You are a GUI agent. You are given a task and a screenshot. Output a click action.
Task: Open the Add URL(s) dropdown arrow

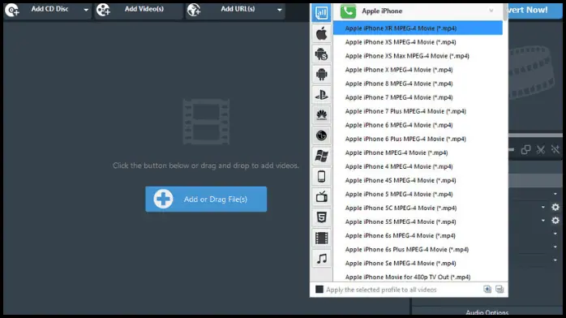pos(280,10)
